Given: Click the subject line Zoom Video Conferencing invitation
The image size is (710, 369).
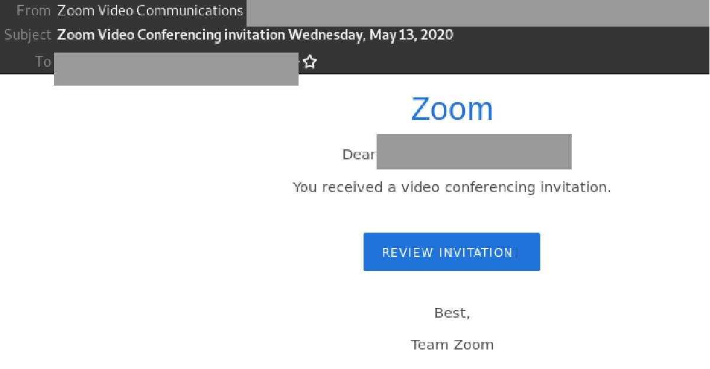Looking at the screenshot, I should (255, 35).
